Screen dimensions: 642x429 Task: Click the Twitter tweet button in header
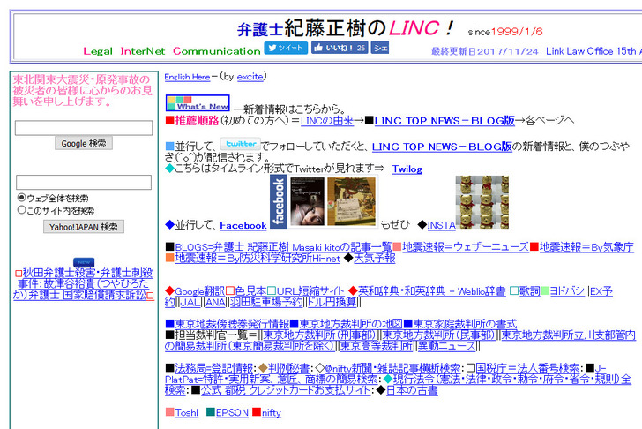click(286, 48)
